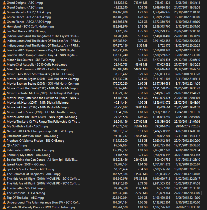Click VLC icon next to Manon Des Sources
The height and width of the screenshot is (210, 207).
coord(4,60)
